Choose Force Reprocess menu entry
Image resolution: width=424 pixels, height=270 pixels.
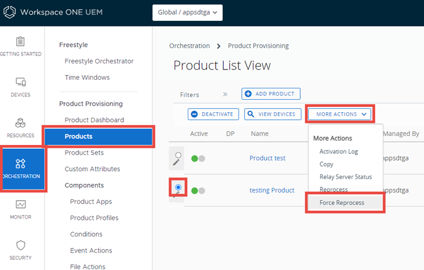pyautogui.click(x=342, y=203)
